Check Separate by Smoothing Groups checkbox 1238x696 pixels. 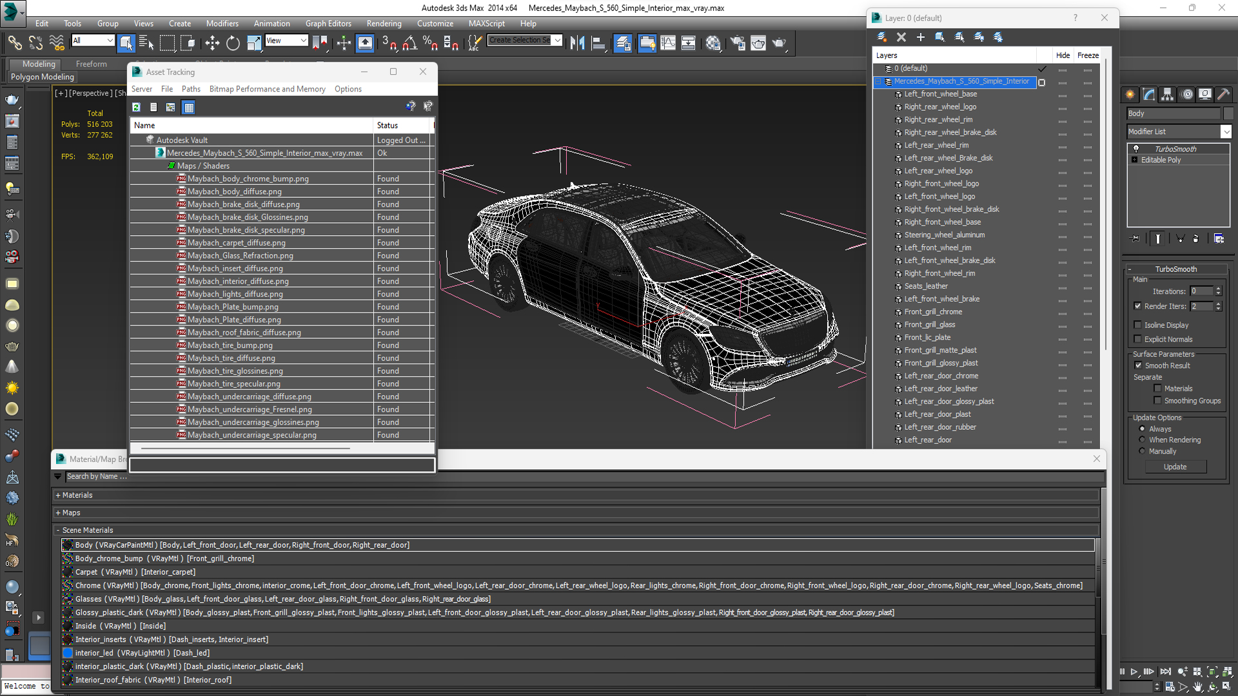[x=1158, y=401]
